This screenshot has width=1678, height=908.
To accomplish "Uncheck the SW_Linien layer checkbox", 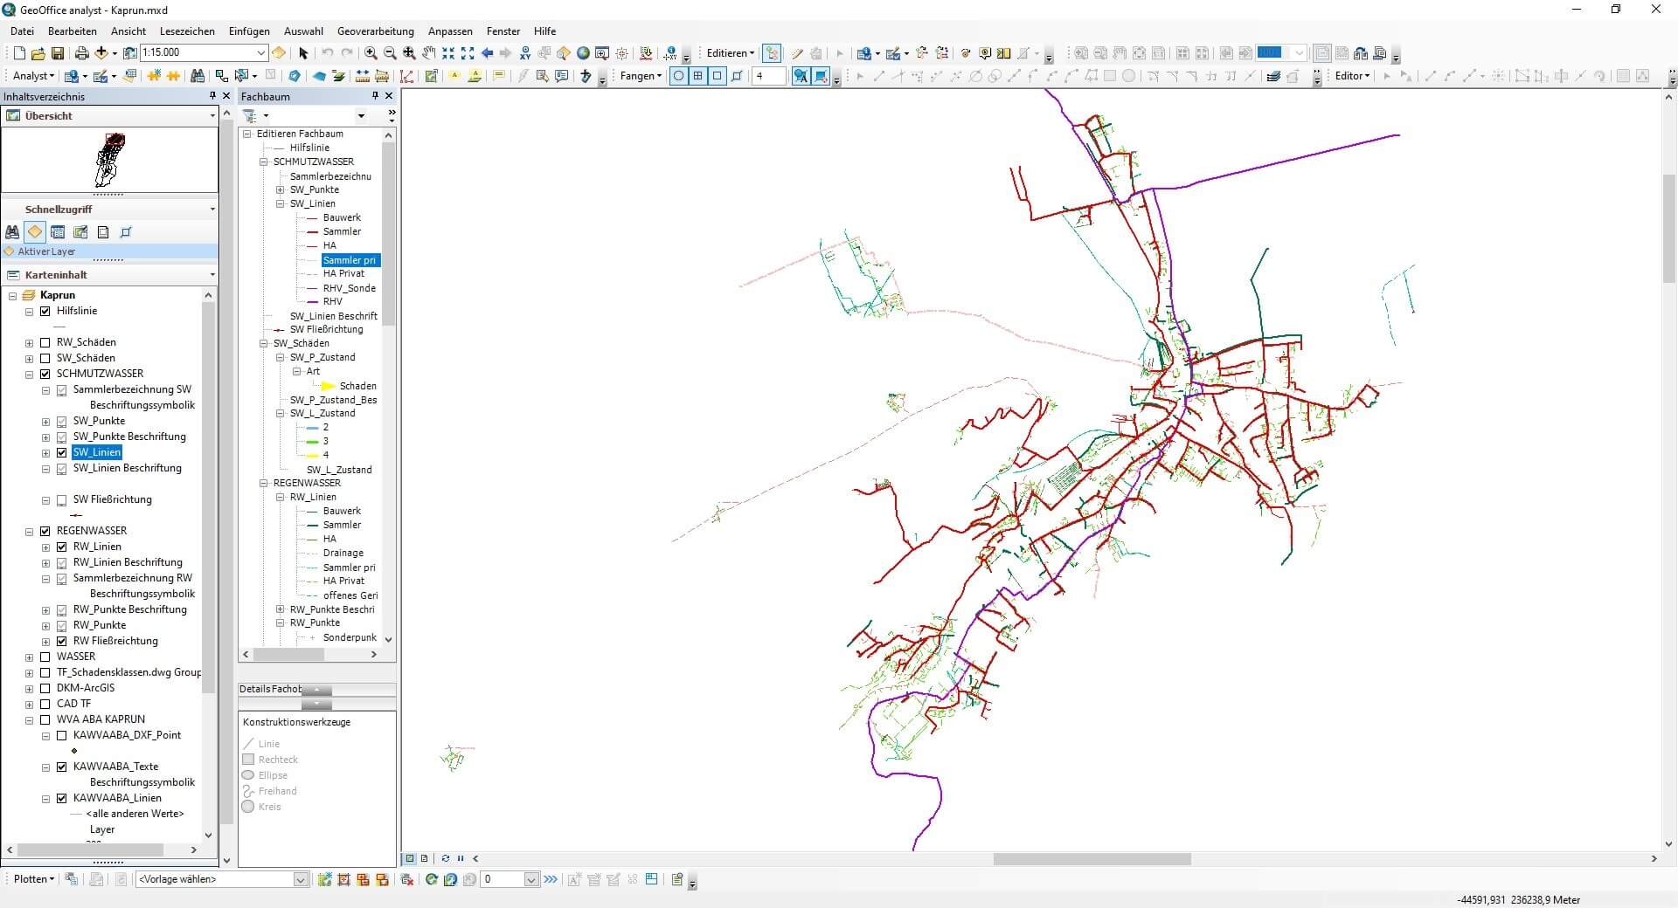I will (61, 452).
